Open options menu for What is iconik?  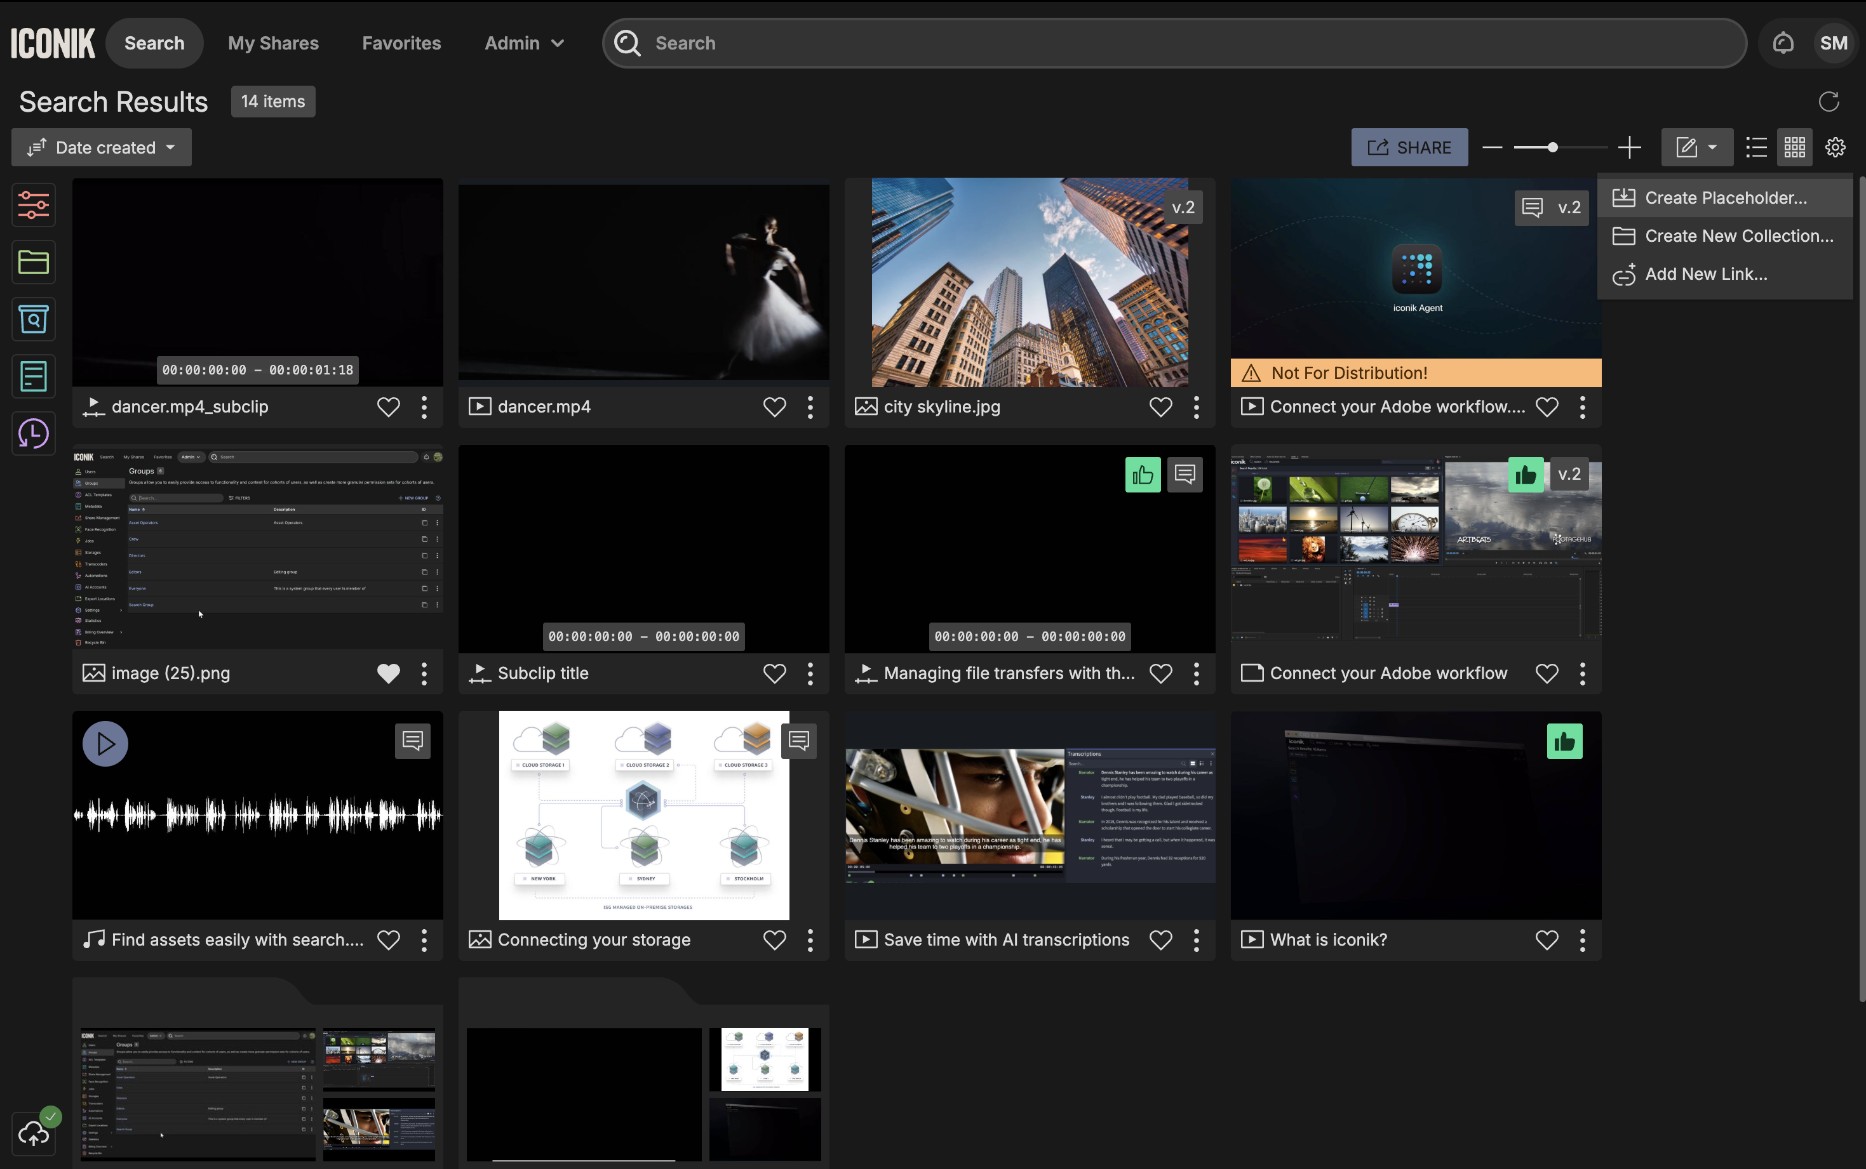pyautogui.click(x=1582, y=940)
